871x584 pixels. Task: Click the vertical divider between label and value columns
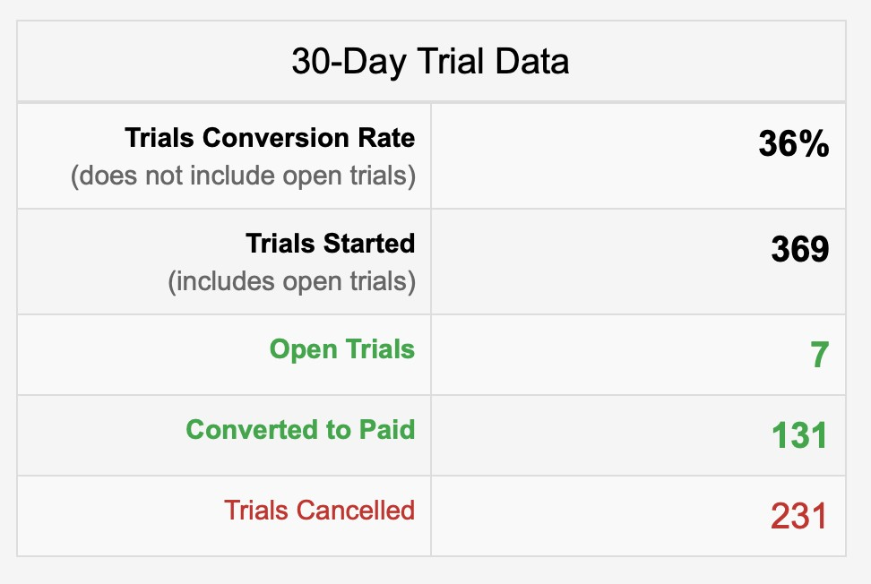pyautogui.click(x=431, y=330)
